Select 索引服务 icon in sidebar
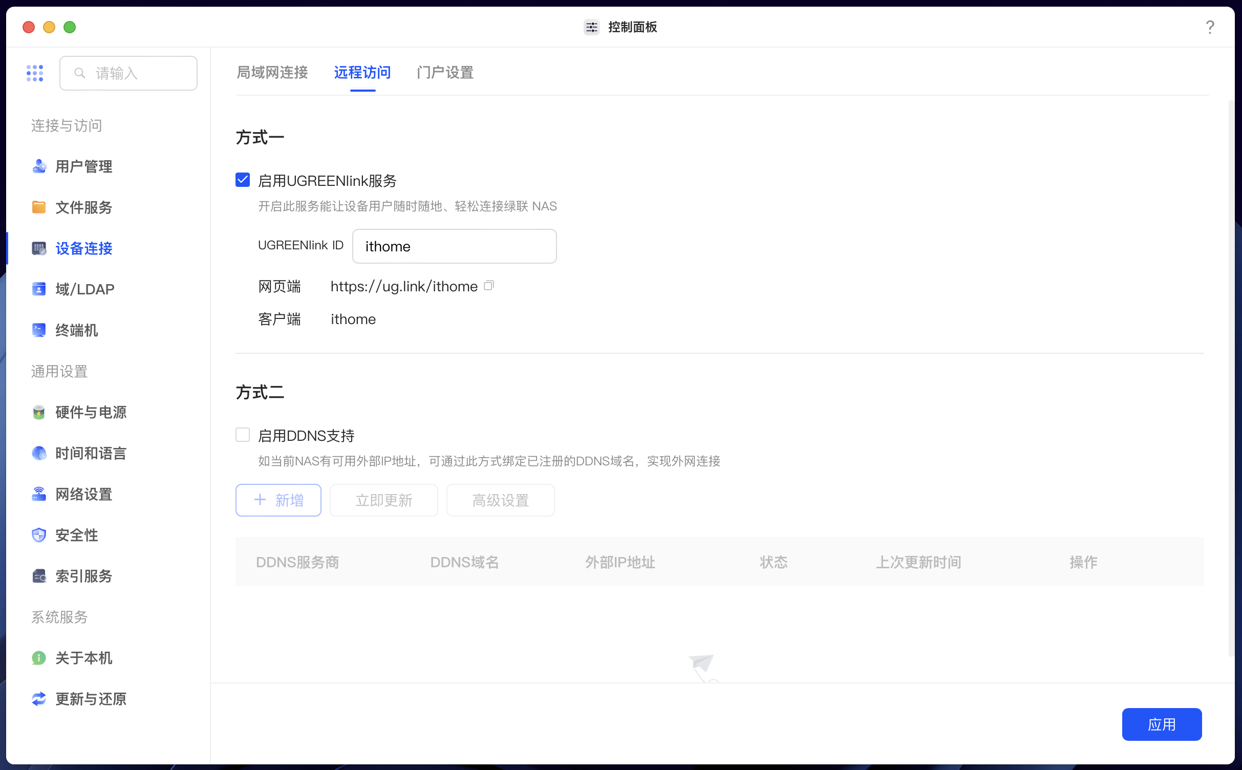Screen dimensions: 1242x770 click(x=39, y=576)
